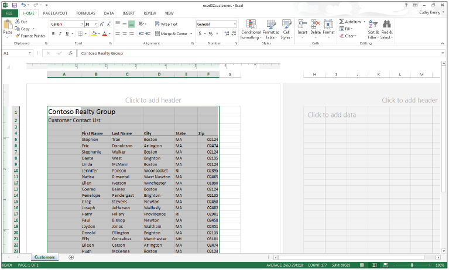
Task: Click the Conditional Formatting icon
Action: (251, 25)
